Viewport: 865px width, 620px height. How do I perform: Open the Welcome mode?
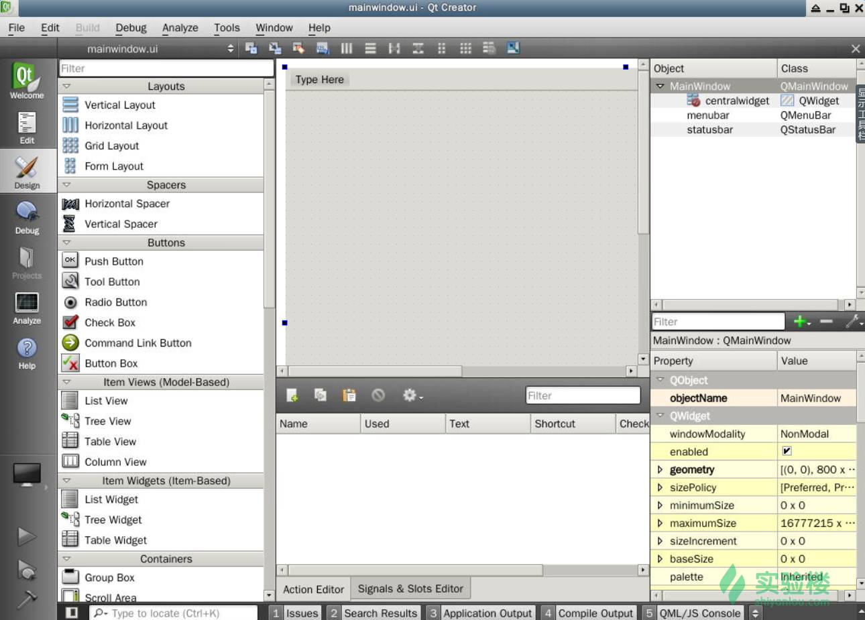27,81
